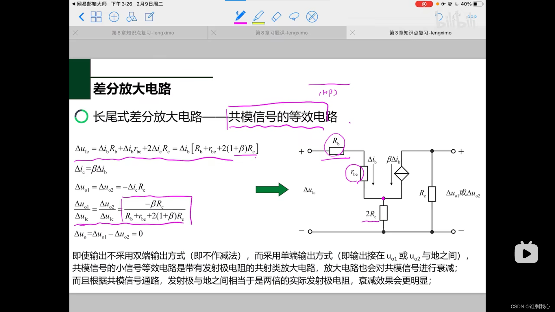Click the yellow highlighter color bar

[x=258, y=23]
